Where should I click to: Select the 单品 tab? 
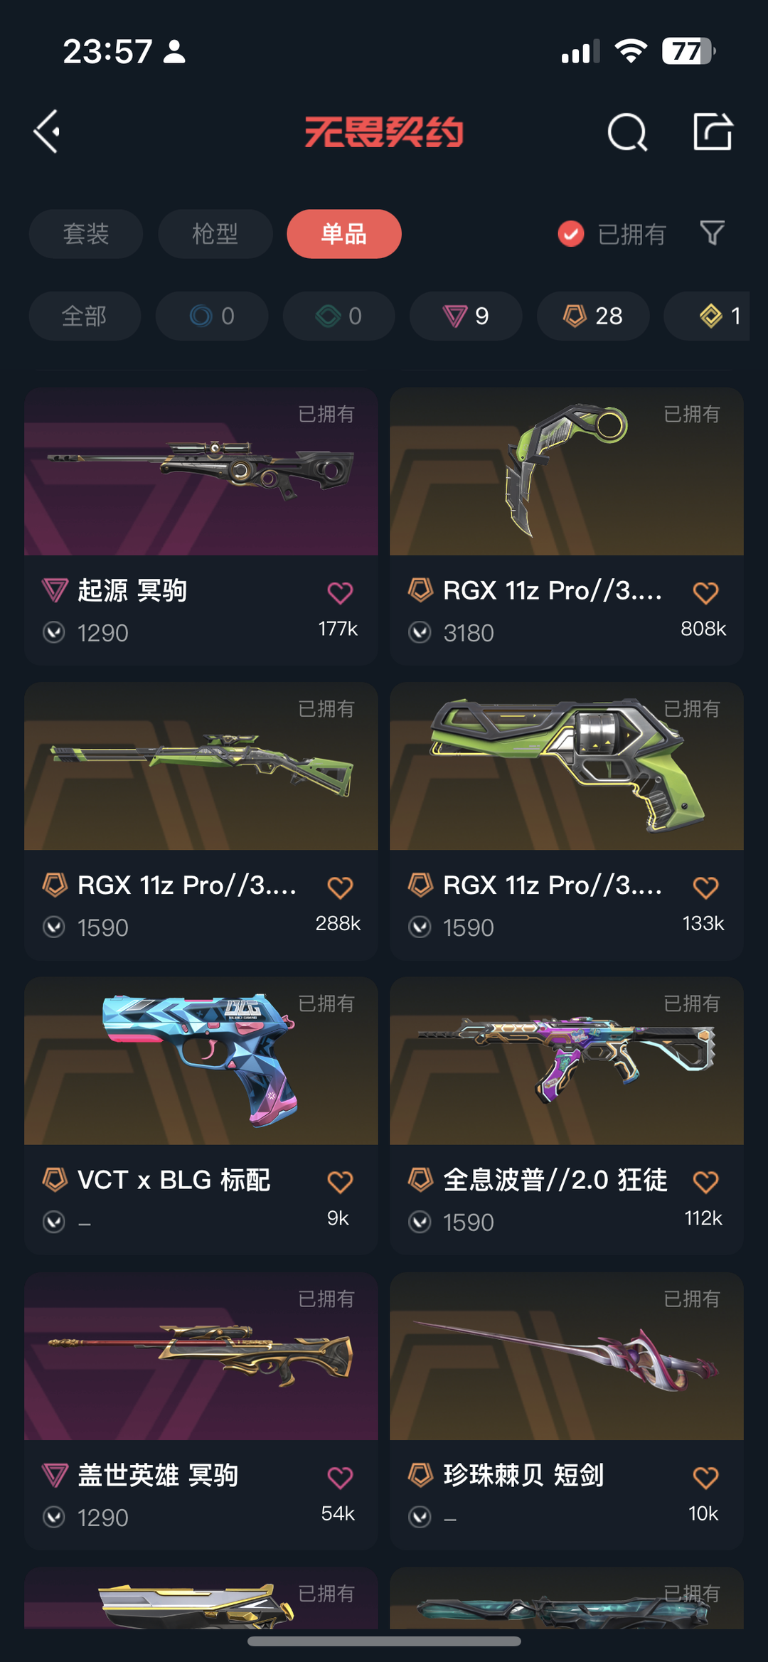[344, 234]
